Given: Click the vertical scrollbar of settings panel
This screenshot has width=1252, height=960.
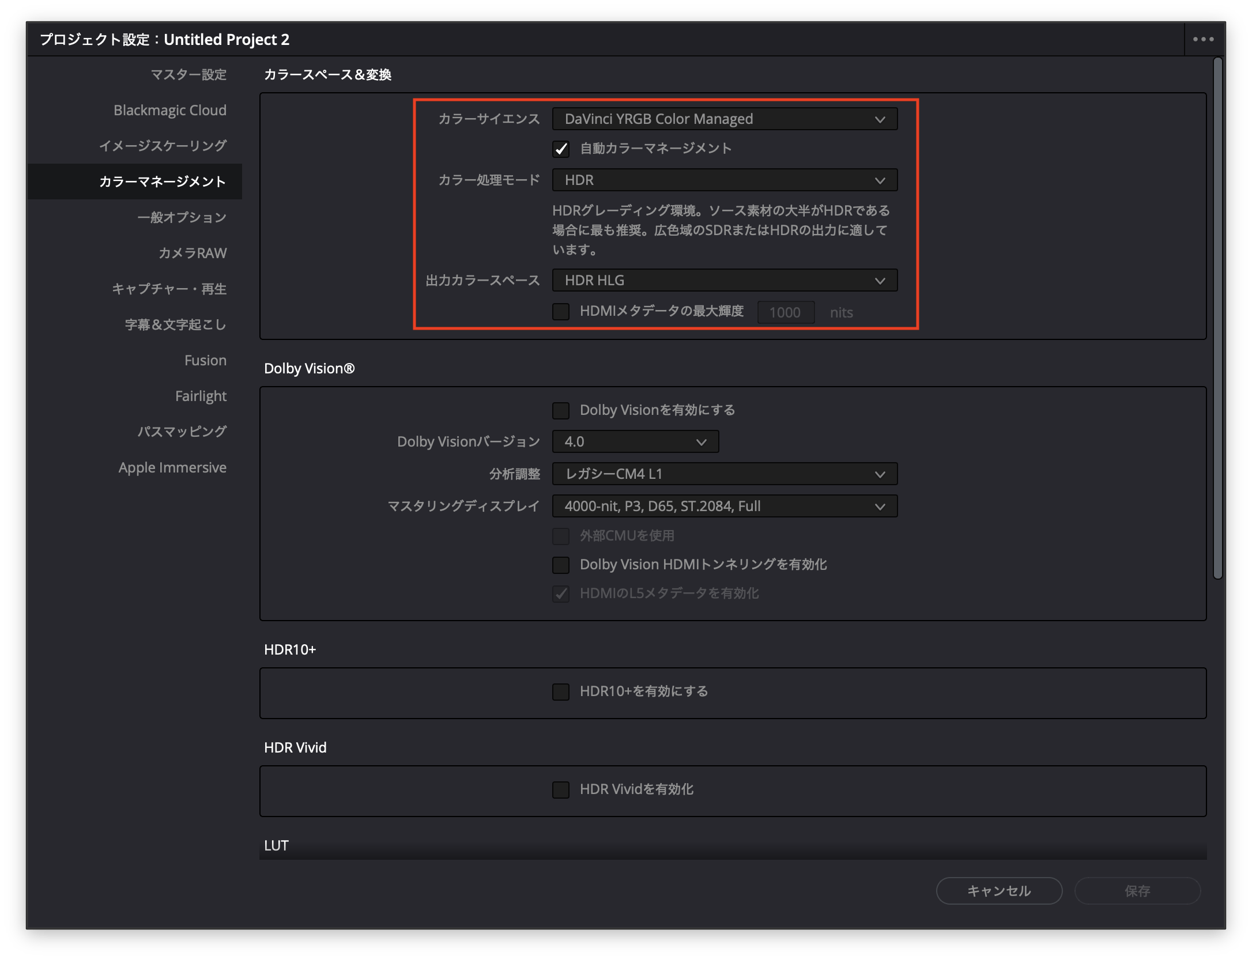Looking at the screenshot, I should [1217, 318].
